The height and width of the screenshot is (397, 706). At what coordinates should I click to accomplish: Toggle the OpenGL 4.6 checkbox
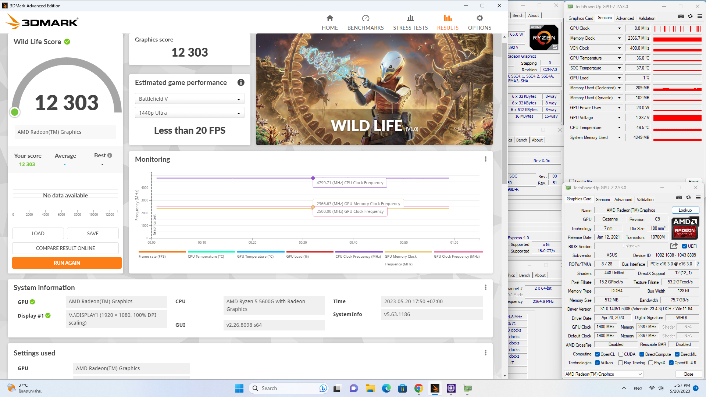click(671, 363)
